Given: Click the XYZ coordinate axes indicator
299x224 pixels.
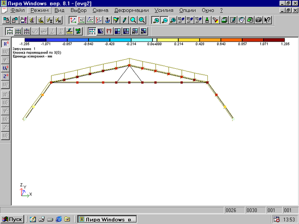Looking at the screenshot, I should click(25, 191).
